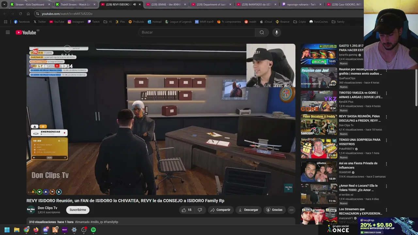Open the League of Legends bookmark
This screenshot has width=418, height=235.
[178, 22]
